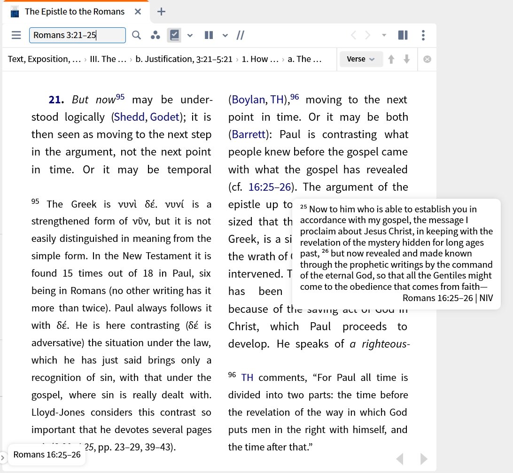The width and height of the screenshot is (513, 473).
Task: Open the navigation history dropdown arrow
Action: 384,35
